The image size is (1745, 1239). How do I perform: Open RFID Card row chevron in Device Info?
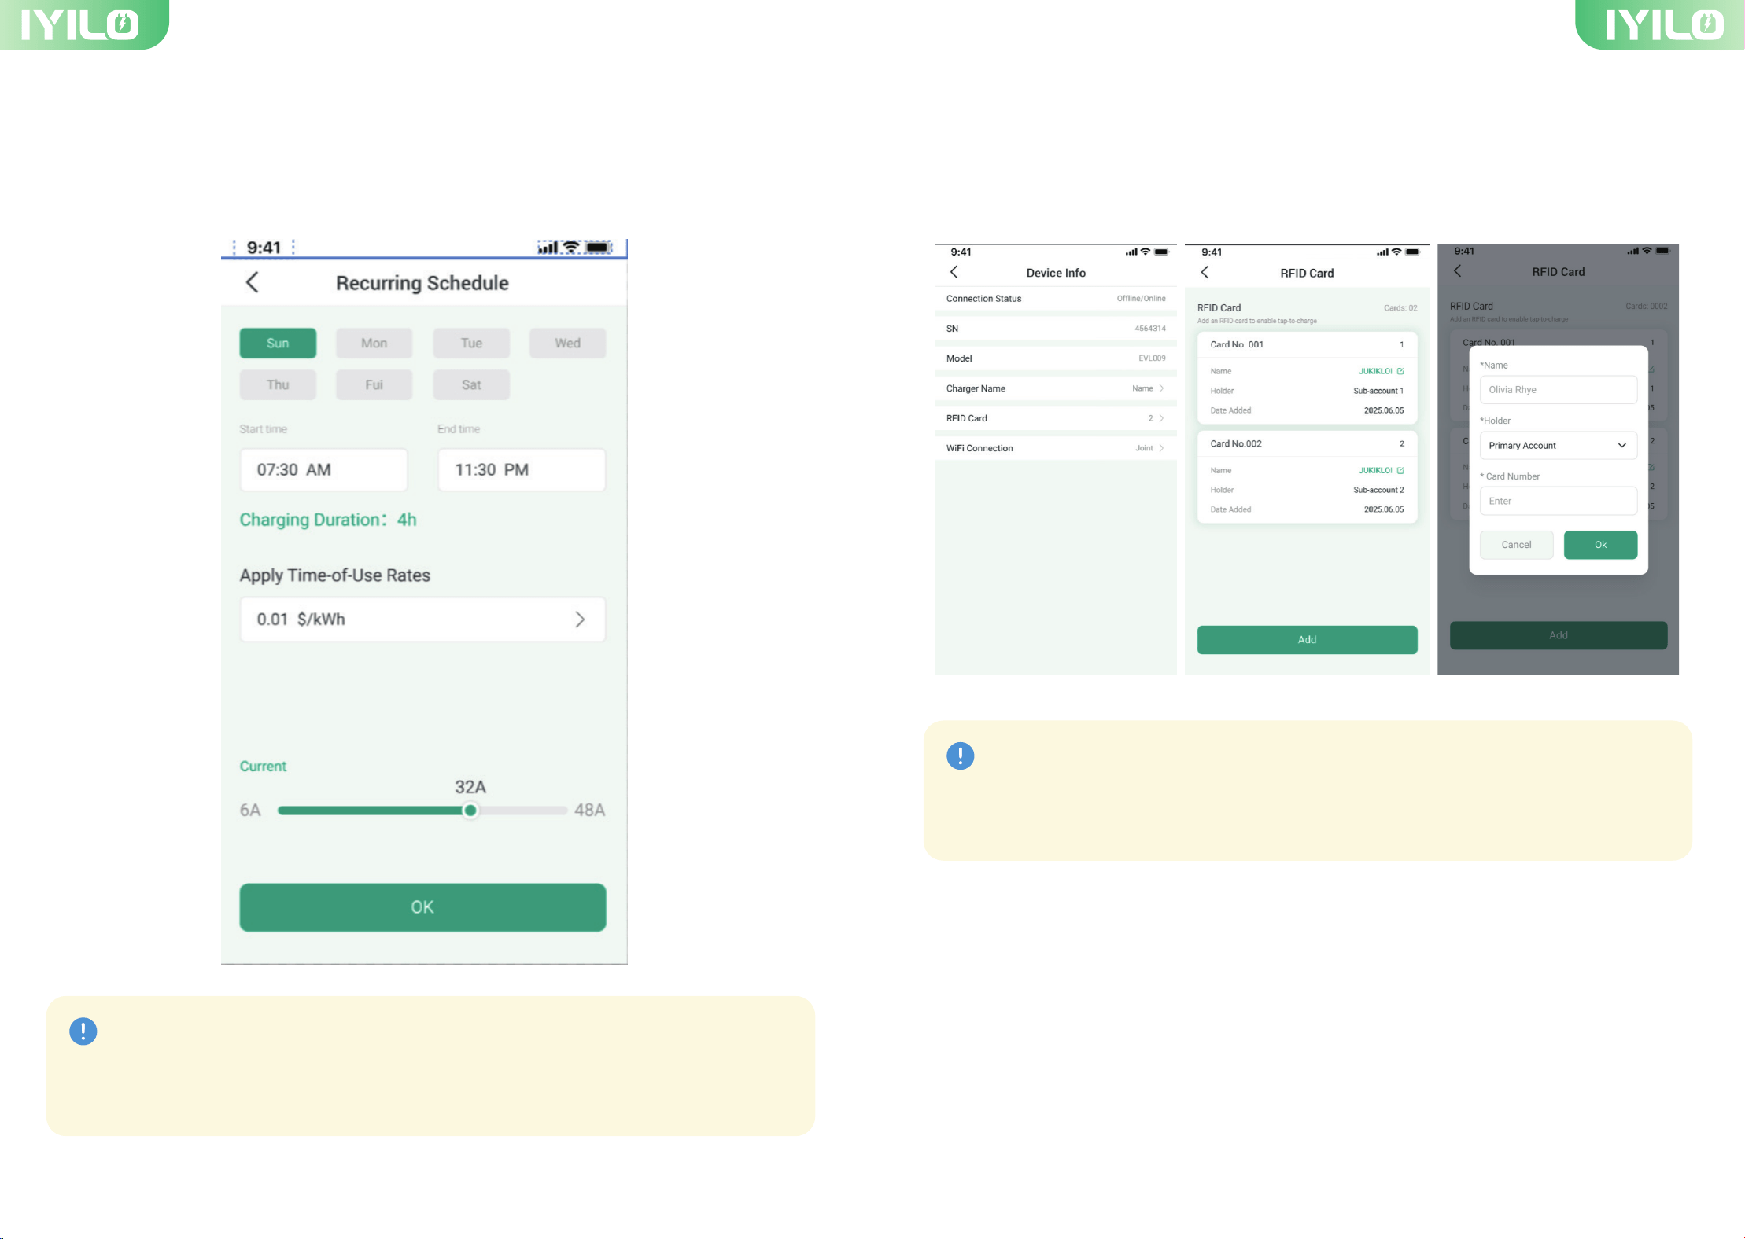(x=1161, y=418)
